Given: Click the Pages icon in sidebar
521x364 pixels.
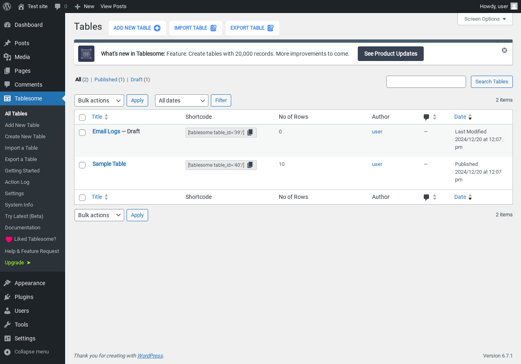Looking at the screenshot, I should pyautogui.click(x=7, y=71).
